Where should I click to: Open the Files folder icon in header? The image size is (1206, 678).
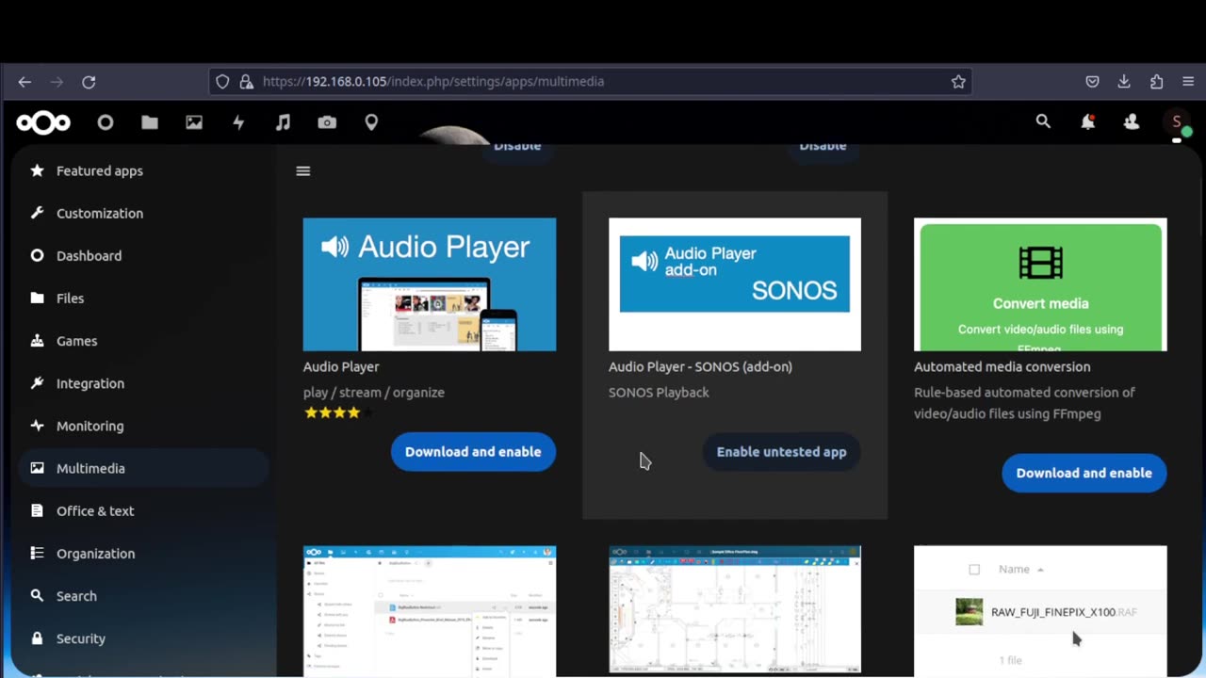tap(150, 122)
